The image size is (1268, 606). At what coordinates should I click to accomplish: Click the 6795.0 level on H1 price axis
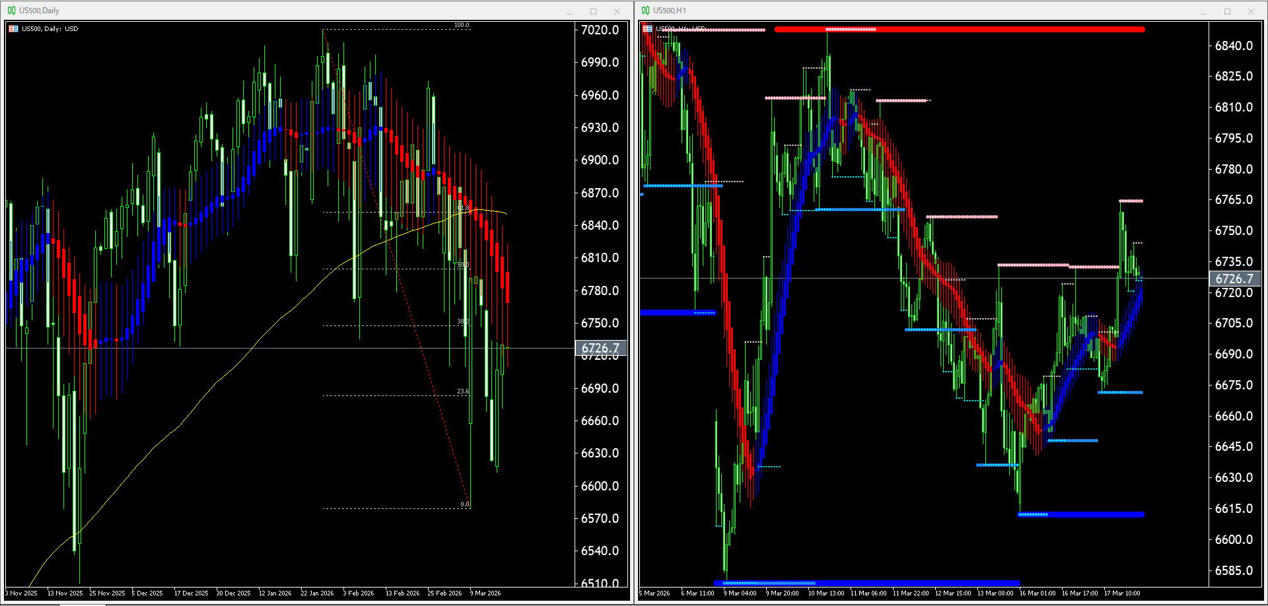pyautogui.click(x=1234, y=138)
